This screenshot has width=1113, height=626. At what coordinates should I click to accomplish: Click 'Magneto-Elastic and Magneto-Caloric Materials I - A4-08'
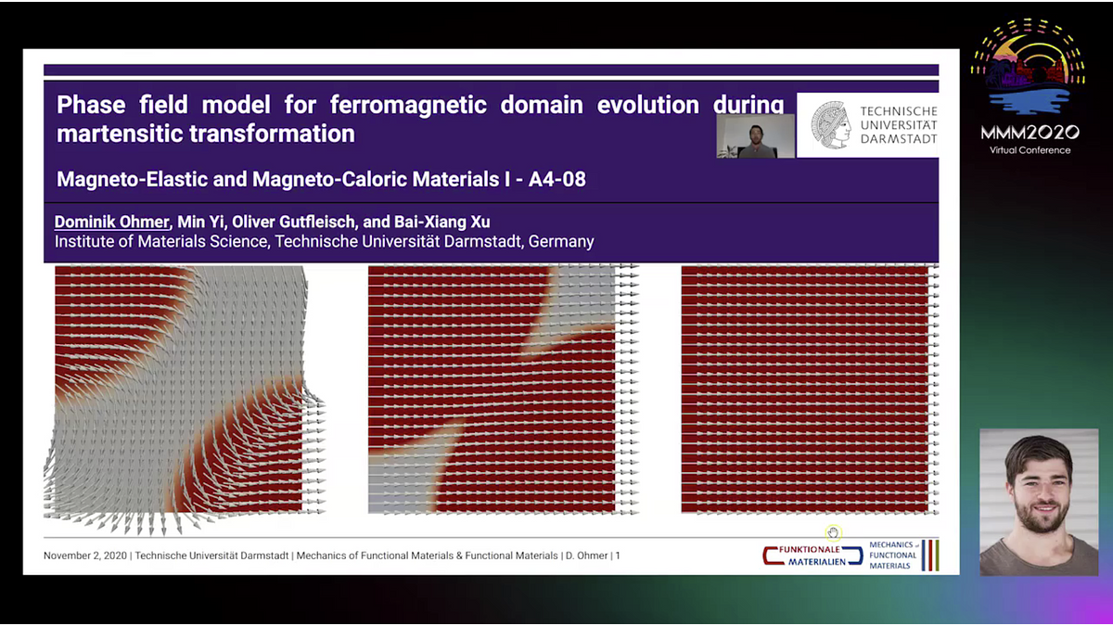click(321, 179)
